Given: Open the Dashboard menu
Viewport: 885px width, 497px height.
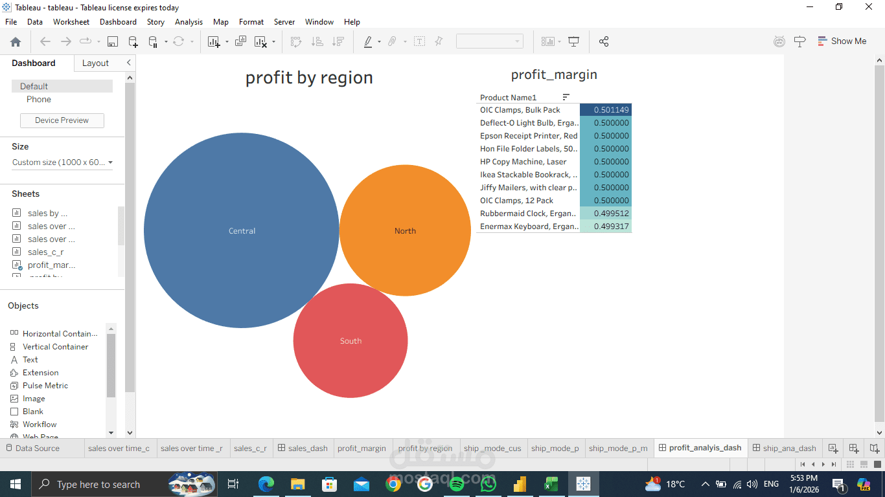Looking at the screenshot, I should [x=118, y=21].
